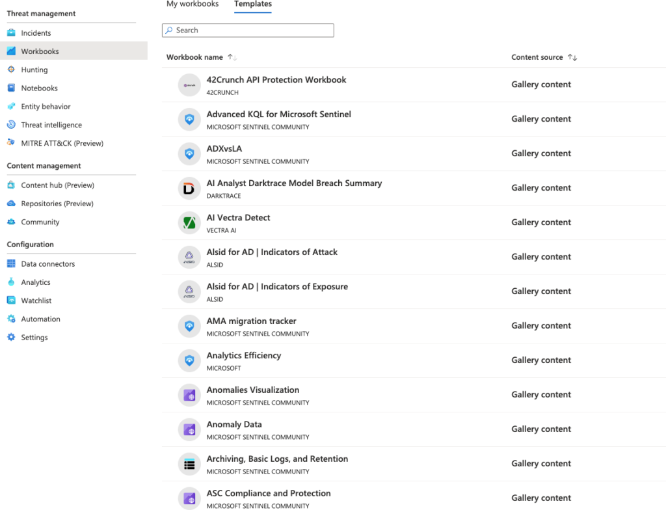Image resolution: width=666 pixels, height=510 pixels.
Task: Select Anomaly Data workbook
Action: tap(234, 424)
